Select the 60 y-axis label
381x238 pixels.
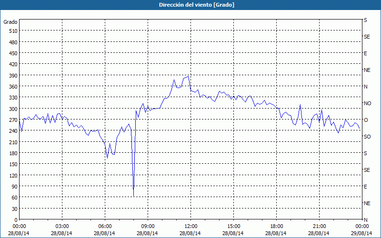(x=15, y=198)
